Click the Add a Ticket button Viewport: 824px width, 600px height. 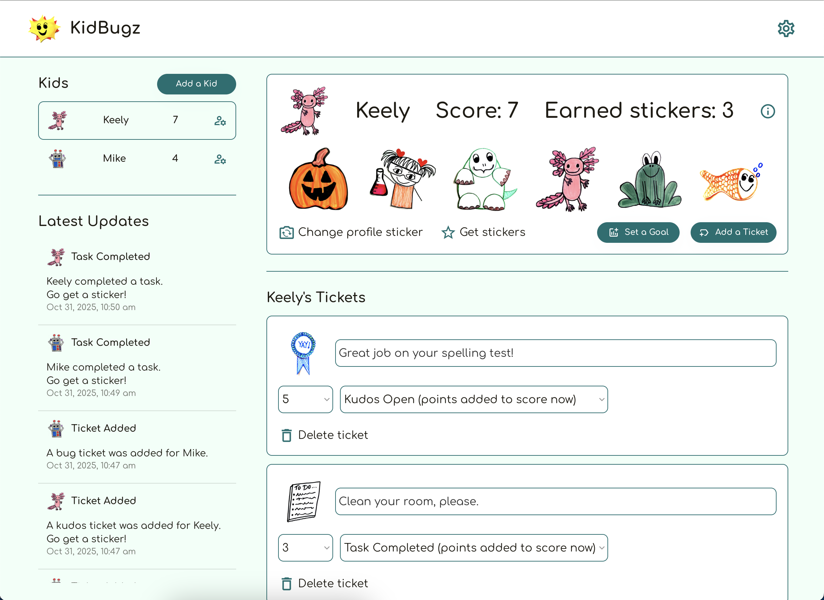coord(733,232)
